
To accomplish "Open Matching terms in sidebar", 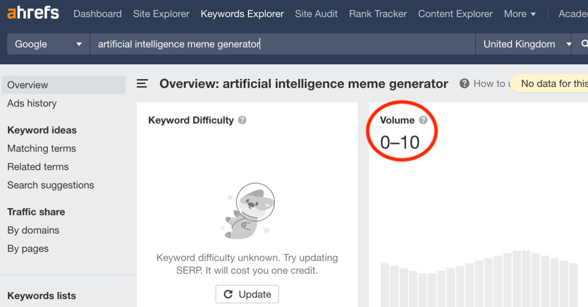I will [x=42, y=148].
